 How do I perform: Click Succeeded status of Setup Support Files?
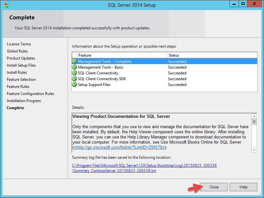(177, 85)
